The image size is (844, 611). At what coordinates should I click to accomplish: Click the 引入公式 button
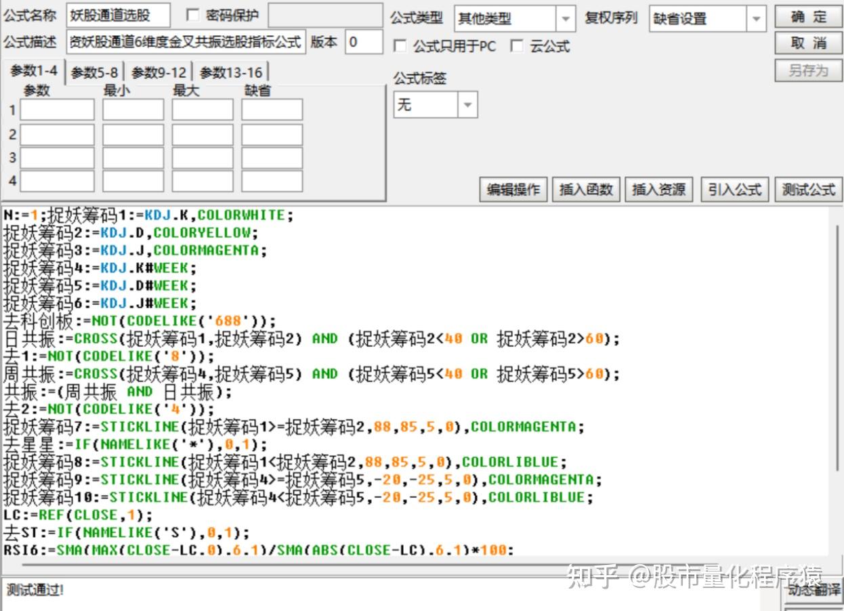pos(735,190)
